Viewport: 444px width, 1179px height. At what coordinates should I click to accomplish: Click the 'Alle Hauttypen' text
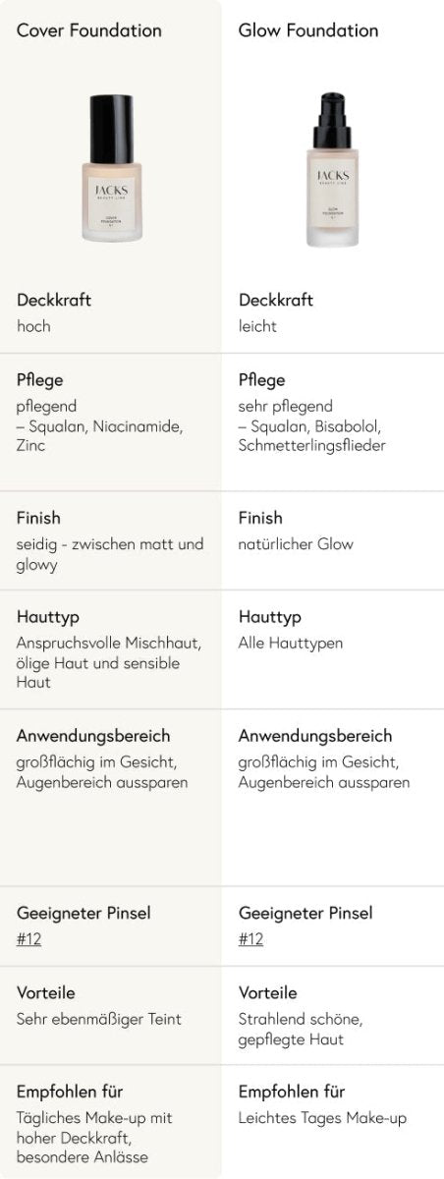(291, 644)
